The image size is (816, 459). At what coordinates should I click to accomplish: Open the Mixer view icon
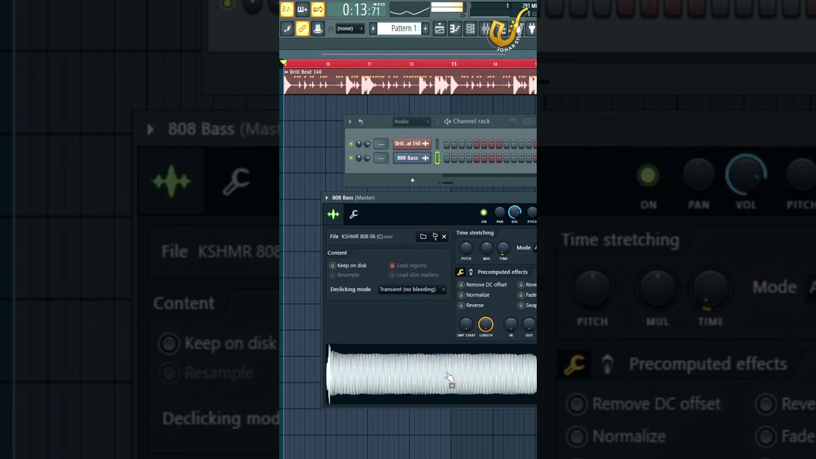click(x=485, y=29)
